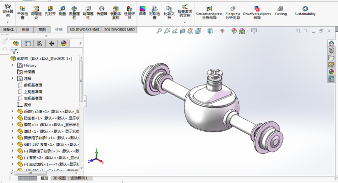
Task: Open 比较文档 compare documents
Action: click(x=169, y=13)
